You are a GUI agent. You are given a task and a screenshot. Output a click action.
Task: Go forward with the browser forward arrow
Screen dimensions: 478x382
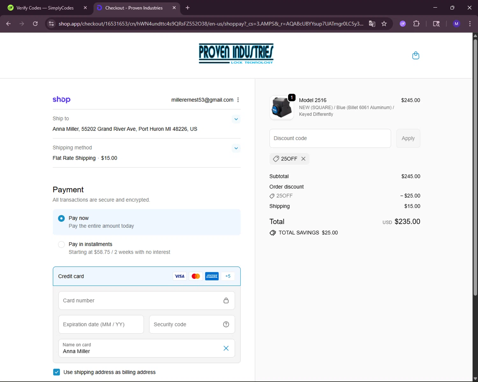22,24
